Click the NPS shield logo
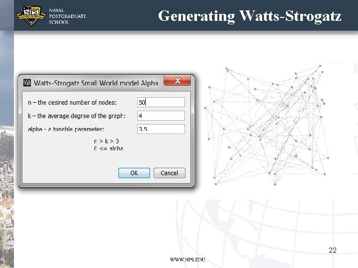This screenshot has height=268, width=358. point(31,16)
